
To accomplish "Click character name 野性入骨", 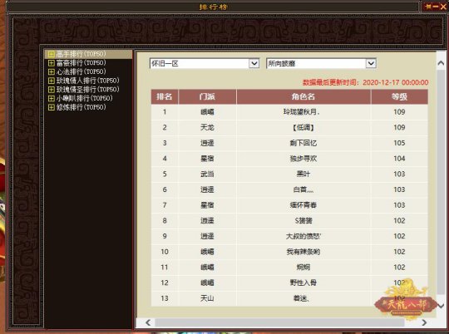I will [303, 282].
